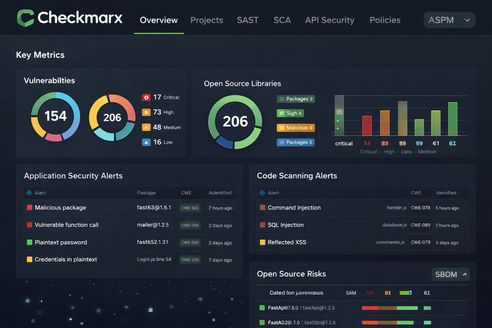Click the tall green bar above 61
The image size is (492, 328).
tap(453, 119)
